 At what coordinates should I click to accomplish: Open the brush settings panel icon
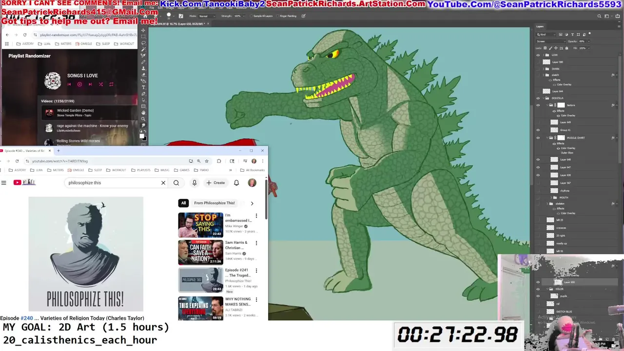[x=181, y=16]
